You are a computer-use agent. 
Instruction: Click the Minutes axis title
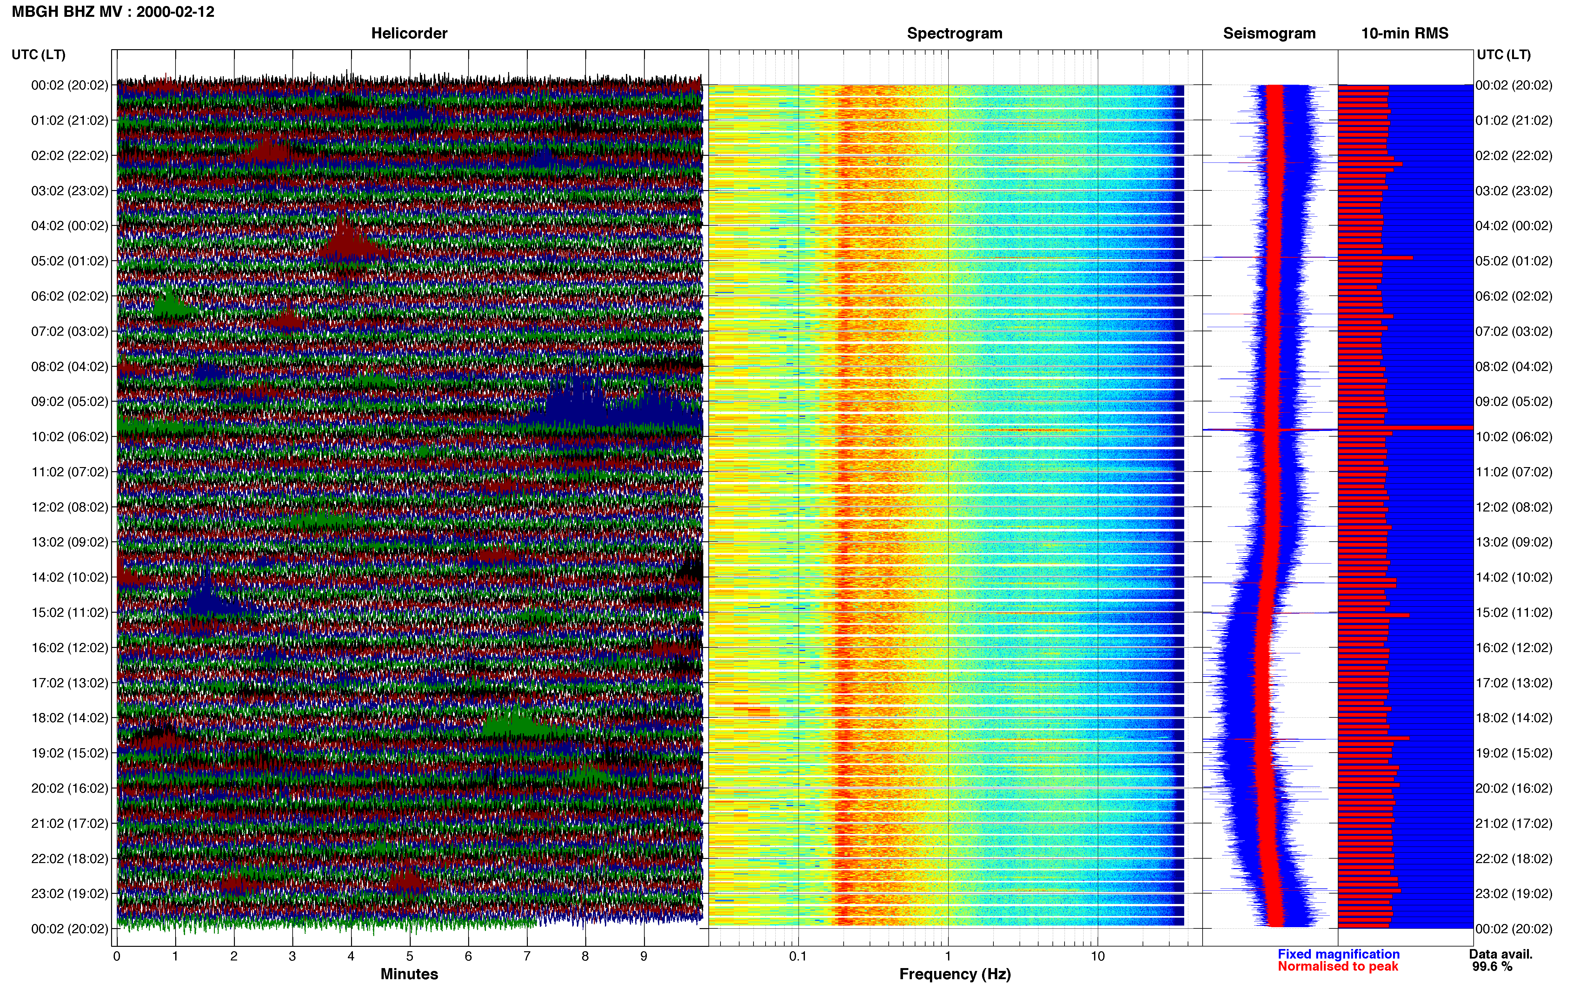[409, 974]
